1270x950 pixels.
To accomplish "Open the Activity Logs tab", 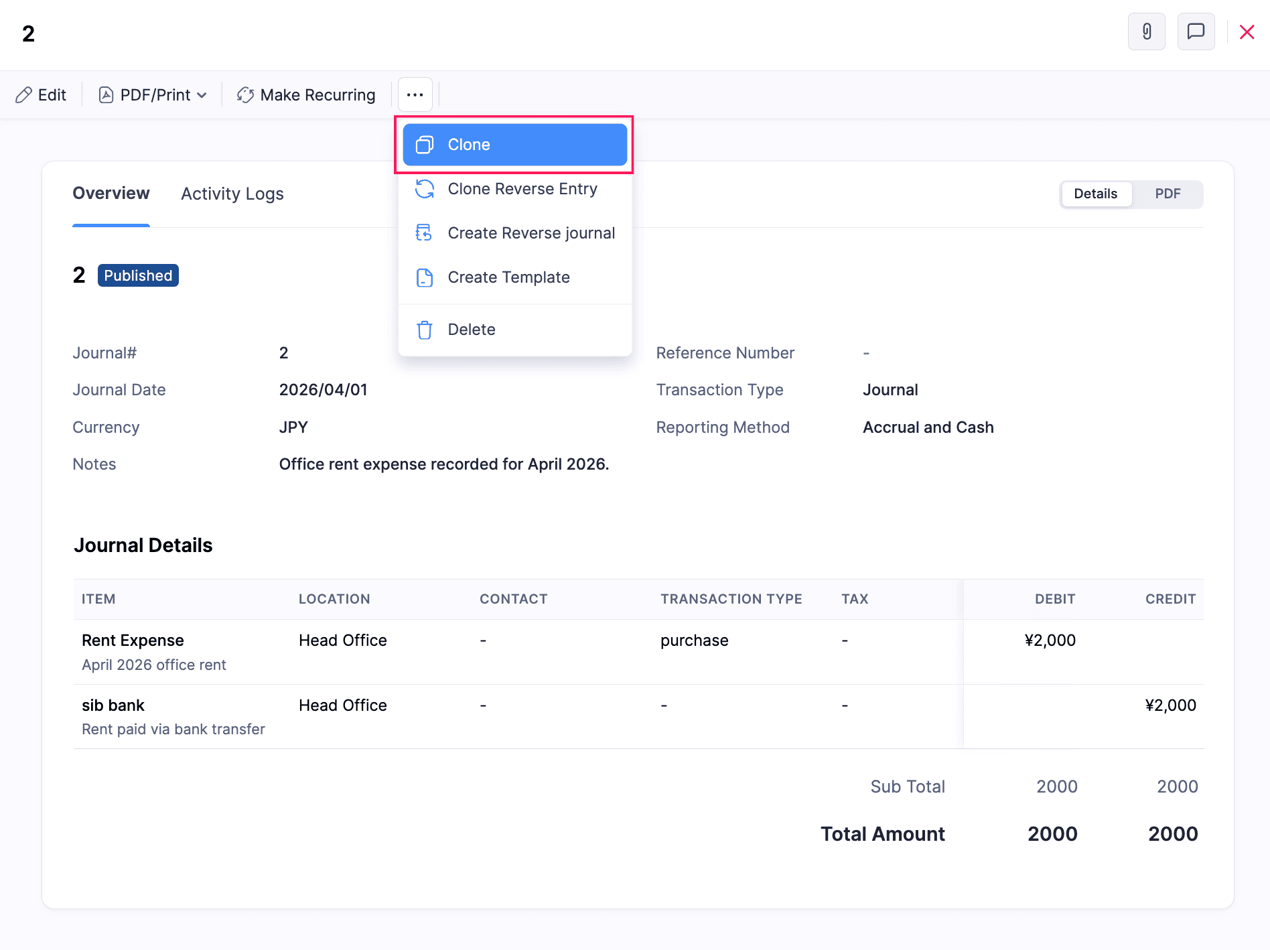I will [x=232, y=194].
